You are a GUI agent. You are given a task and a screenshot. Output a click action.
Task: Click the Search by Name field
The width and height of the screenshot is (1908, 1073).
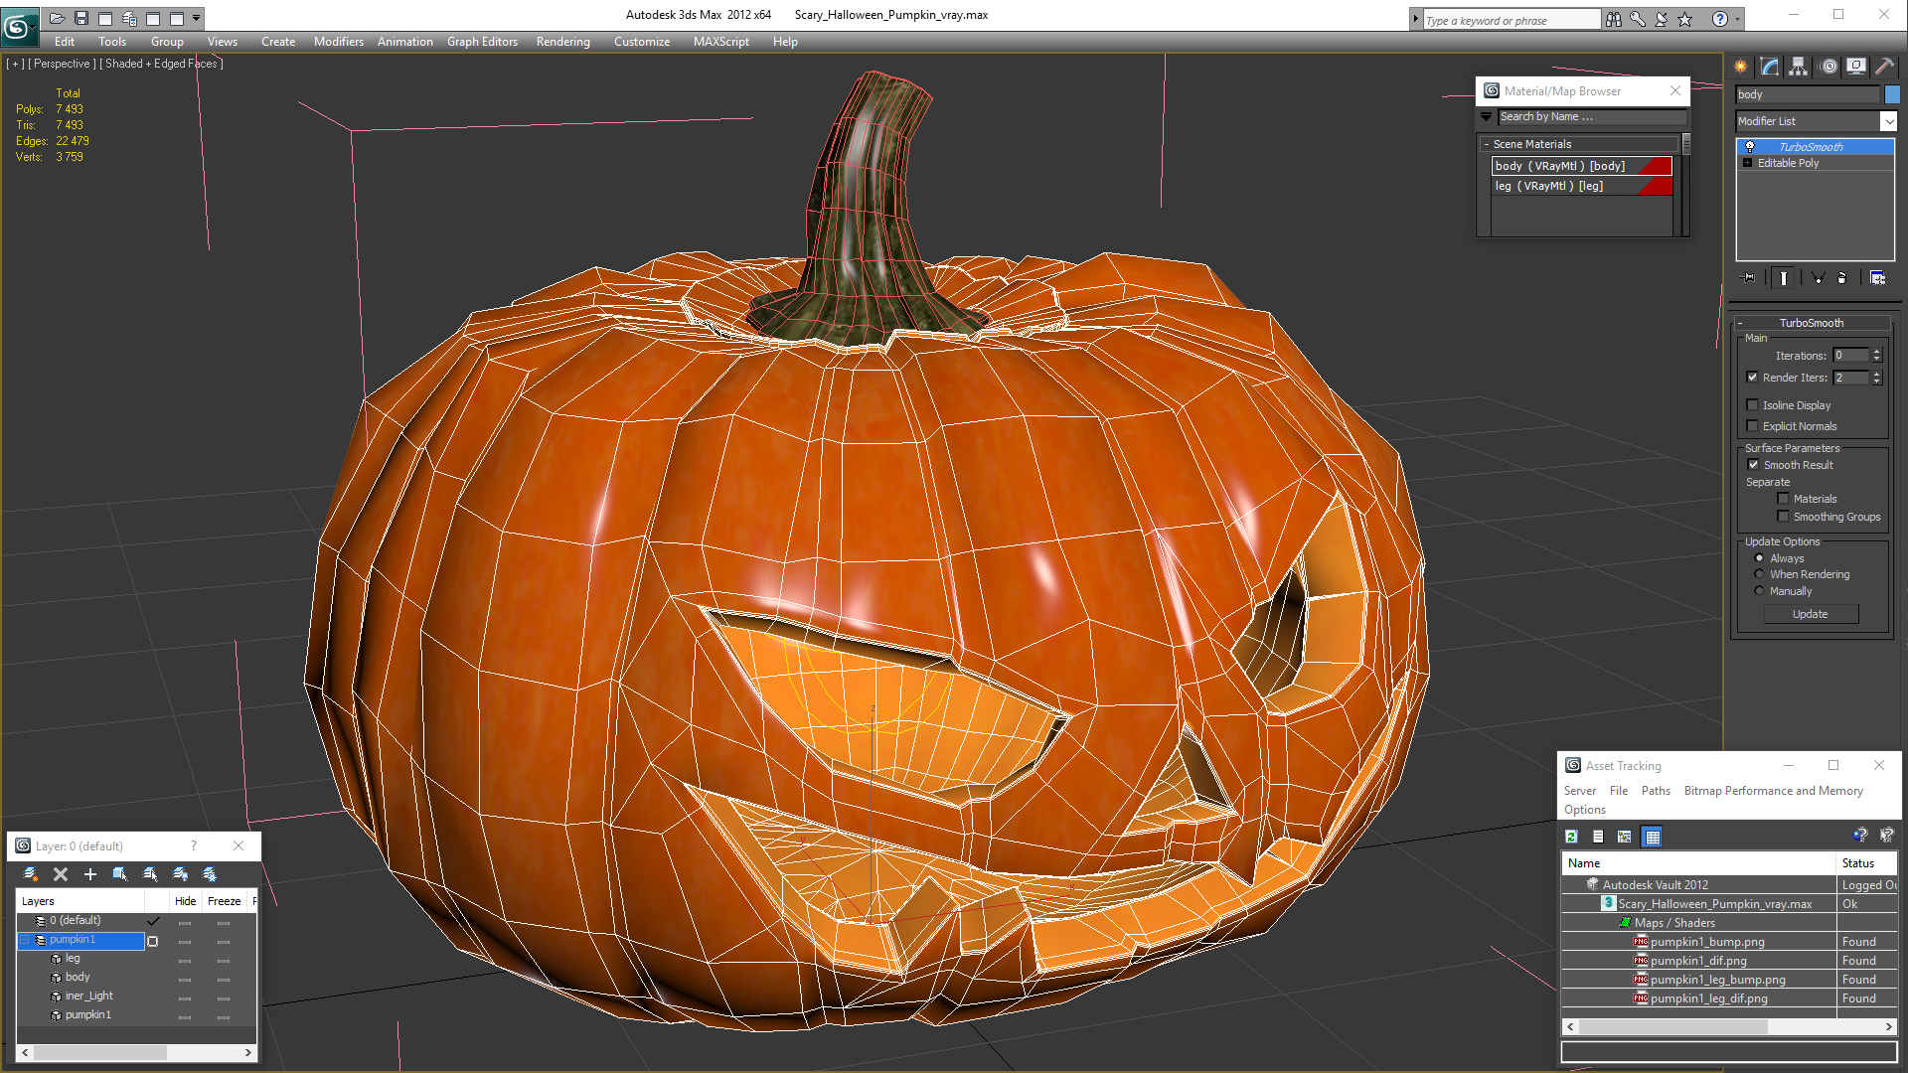1590,117
